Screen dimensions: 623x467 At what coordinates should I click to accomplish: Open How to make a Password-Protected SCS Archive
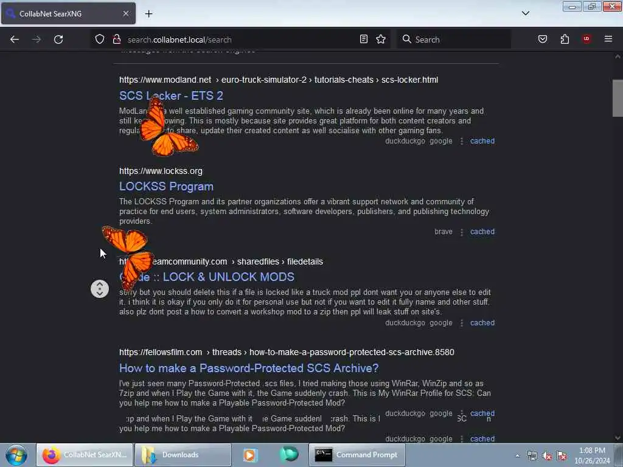(249, 368)
